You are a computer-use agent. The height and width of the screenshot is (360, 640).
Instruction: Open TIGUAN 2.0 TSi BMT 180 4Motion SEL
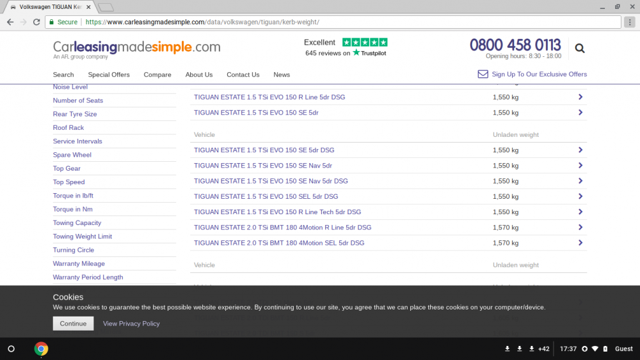pos(279,243)
